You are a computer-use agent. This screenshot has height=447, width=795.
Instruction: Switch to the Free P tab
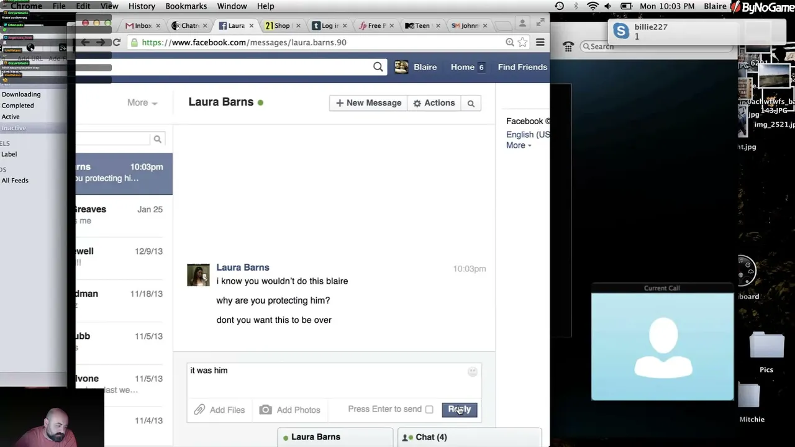click(x=376, y=25)
